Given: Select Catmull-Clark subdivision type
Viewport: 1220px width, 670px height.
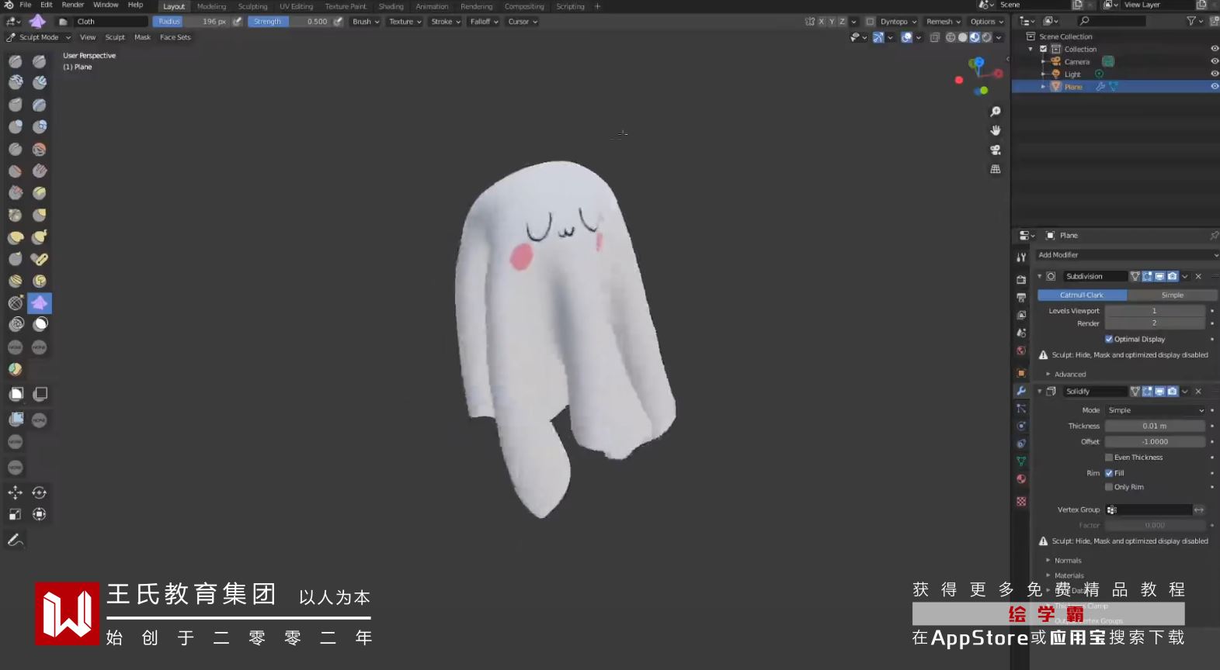Looking at the screenshot, I should click(1082, 295).
